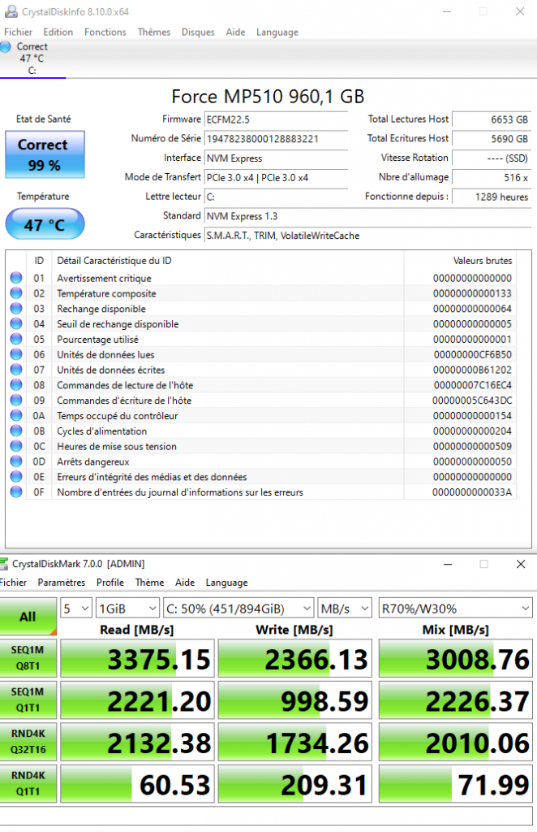Click the RND4K Q32T16 write result 1734.26
Image resolution: width=537 pixels, height=832 pixels.
[x=295, y=742]
